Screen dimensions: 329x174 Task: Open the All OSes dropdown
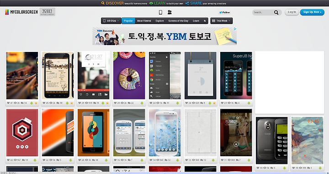[x=111, y=21]
